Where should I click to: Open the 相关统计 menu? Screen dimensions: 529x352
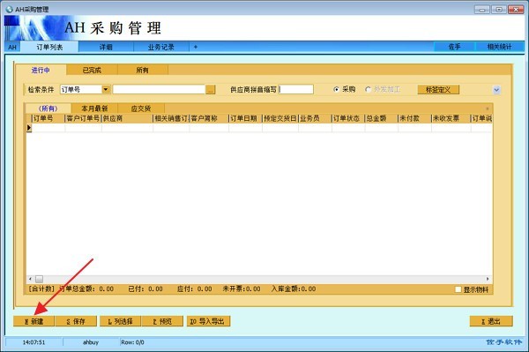pyautogui.click(x=499, y=47)
